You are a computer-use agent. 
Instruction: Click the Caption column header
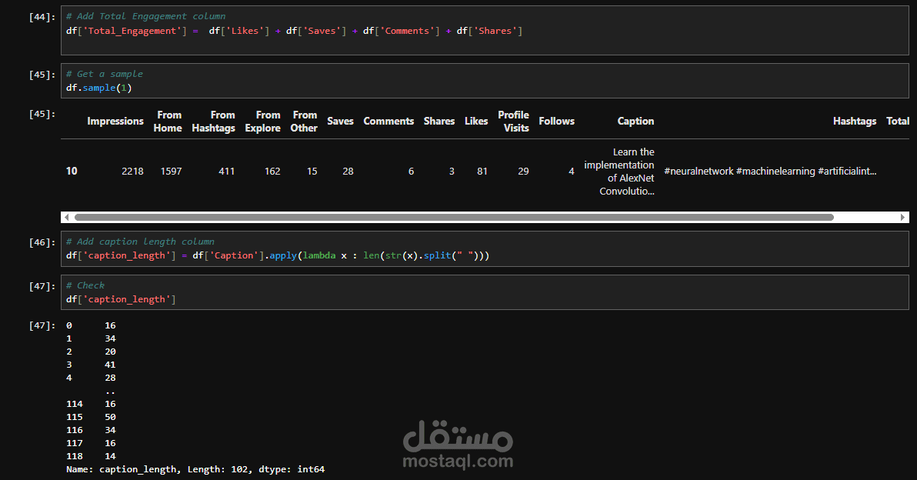coord(635,121)
